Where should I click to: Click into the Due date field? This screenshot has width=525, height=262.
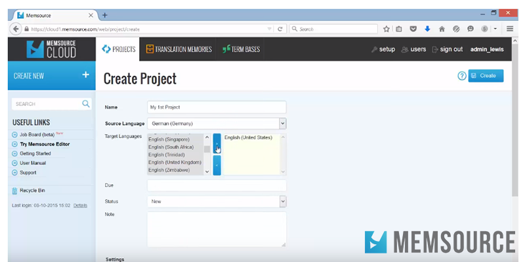click(217, 185)
